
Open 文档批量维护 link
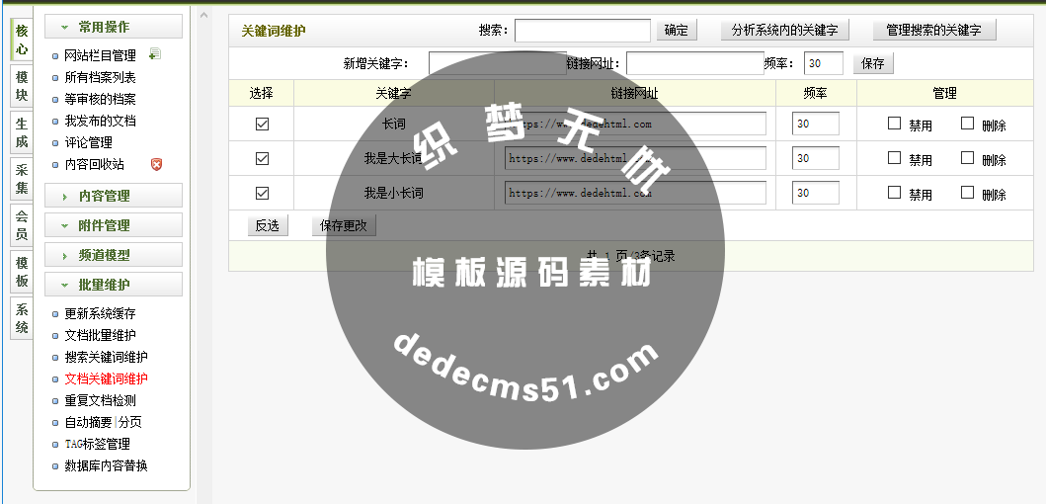point(100,335)
